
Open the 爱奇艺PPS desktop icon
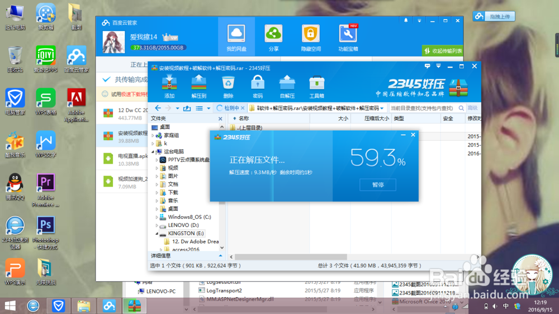click(x=46, y=59)
